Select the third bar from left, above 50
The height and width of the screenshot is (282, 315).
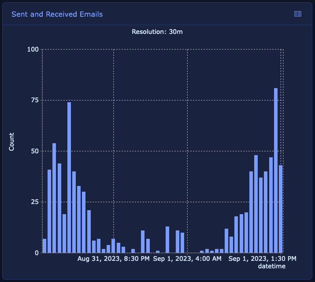pyautogui.click(x=54, y=198)
